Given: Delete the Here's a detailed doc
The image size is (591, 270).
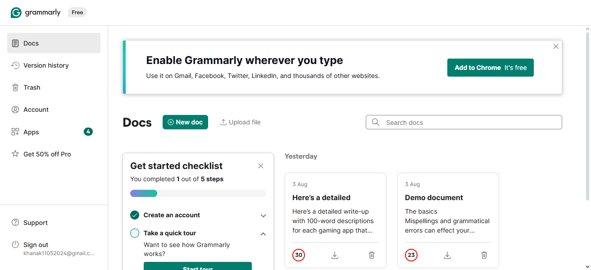Looking at the screenshot, I should point(372,255).
